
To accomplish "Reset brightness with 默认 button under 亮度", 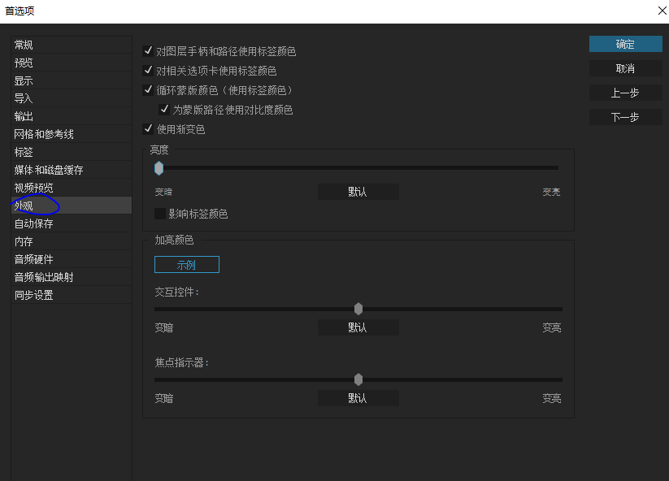I will (358, 192).
